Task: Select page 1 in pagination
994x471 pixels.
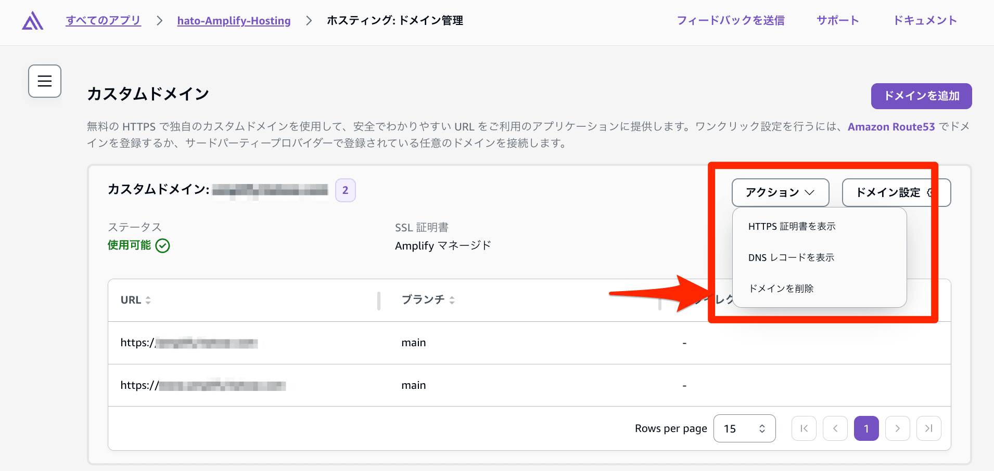Action: 866,428
